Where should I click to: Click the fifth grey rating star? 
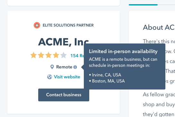tap(64, 55)
